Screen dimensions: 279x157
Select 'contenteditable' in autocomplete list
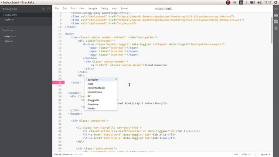pyautogui.click(x=100, y=88)
